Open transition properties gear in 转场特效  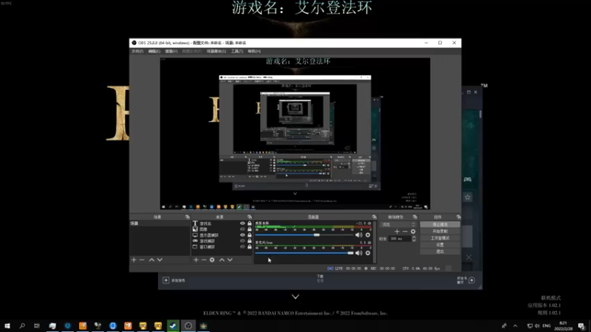(x=413, y=232)
